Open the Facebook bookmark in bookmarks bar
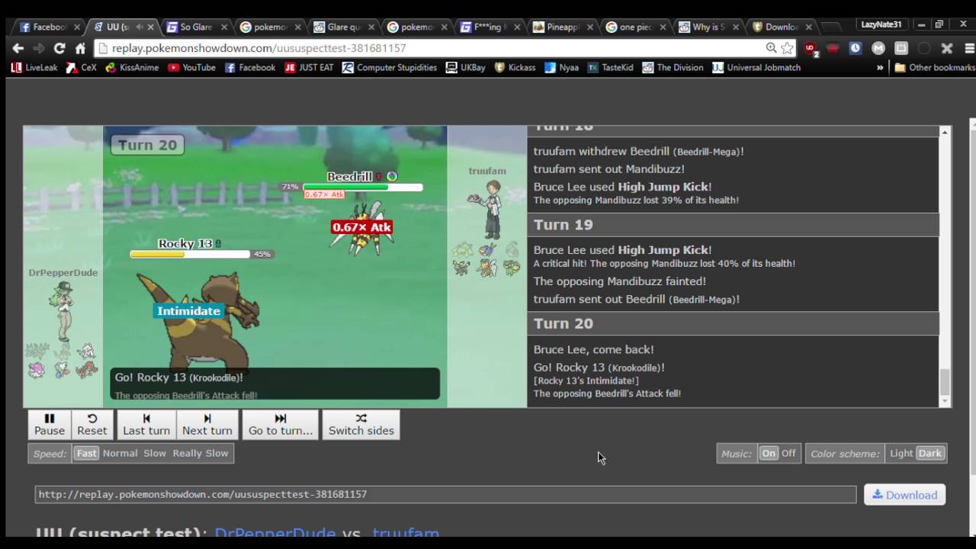 coord(250,68)
